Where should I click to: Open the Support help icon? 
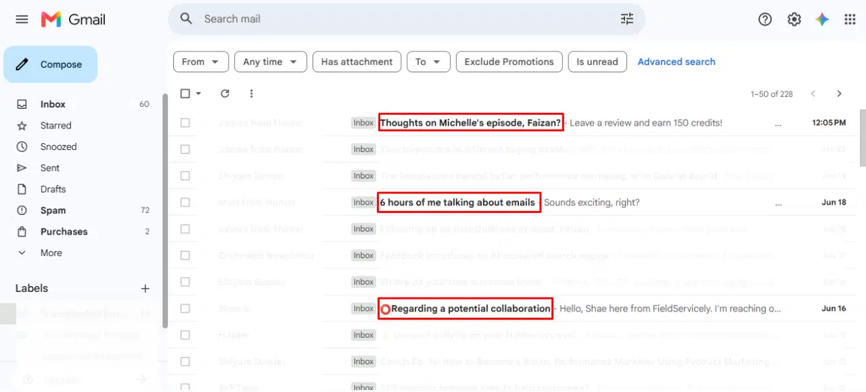point(765,20)
